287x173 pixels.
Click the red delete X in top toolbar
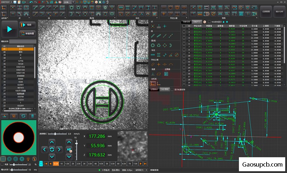coord(39,2)
